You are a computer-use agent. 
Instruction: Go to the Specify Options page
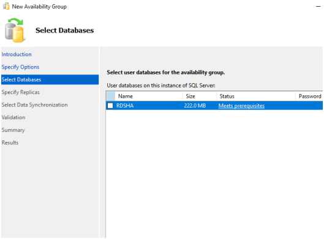pos(20,67)
